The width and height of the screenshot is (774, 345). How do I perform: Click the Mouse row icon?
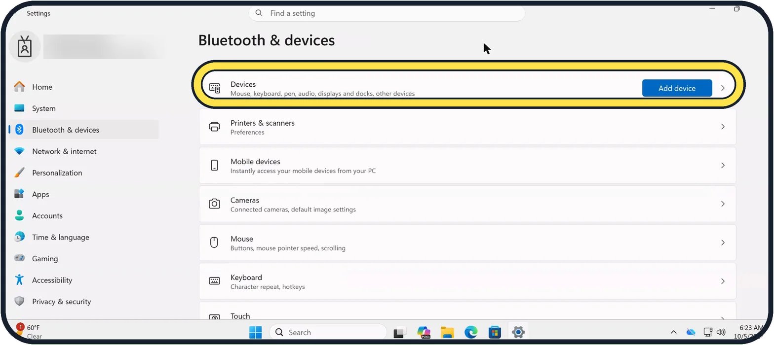214,242
